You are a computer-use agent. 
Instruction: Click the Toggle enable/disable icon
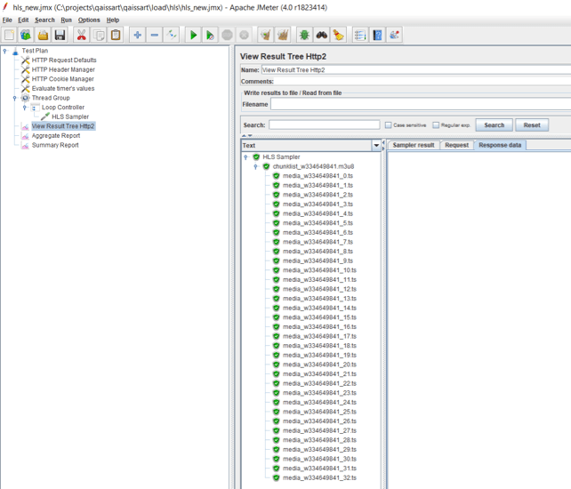click(x=172, y=36)
